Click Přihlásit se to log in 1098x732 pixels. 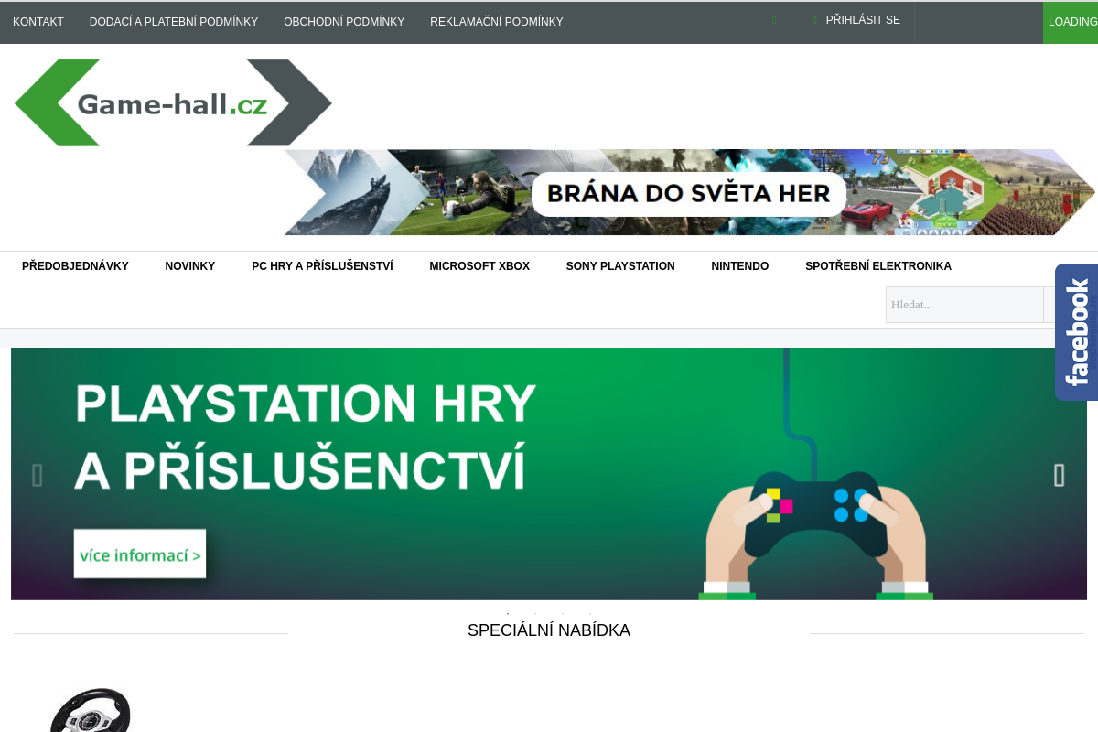(863, 20)
